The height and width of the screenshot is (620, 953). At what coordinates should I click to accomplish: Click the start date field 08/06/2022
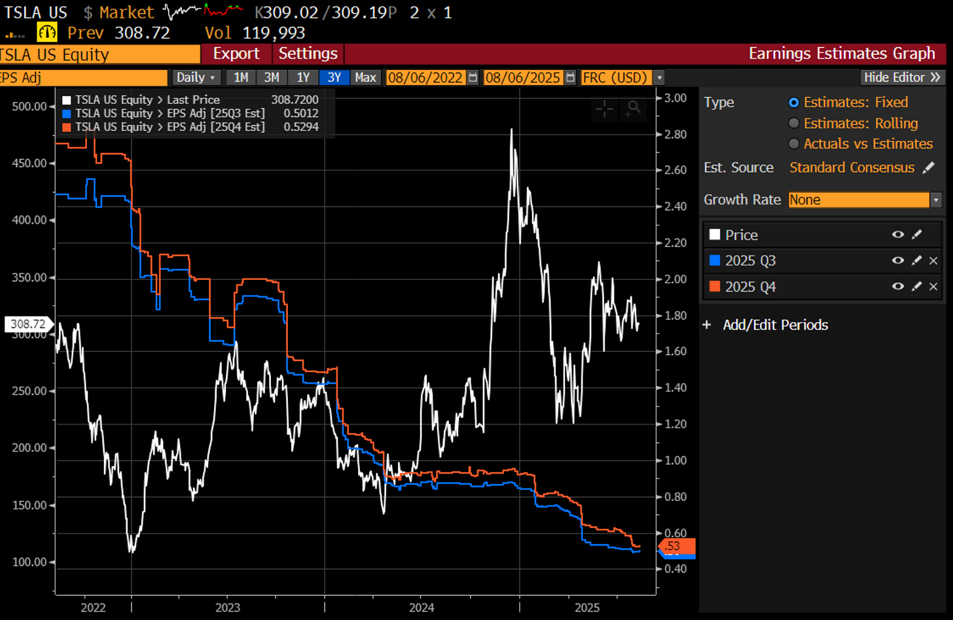(425, 77)
